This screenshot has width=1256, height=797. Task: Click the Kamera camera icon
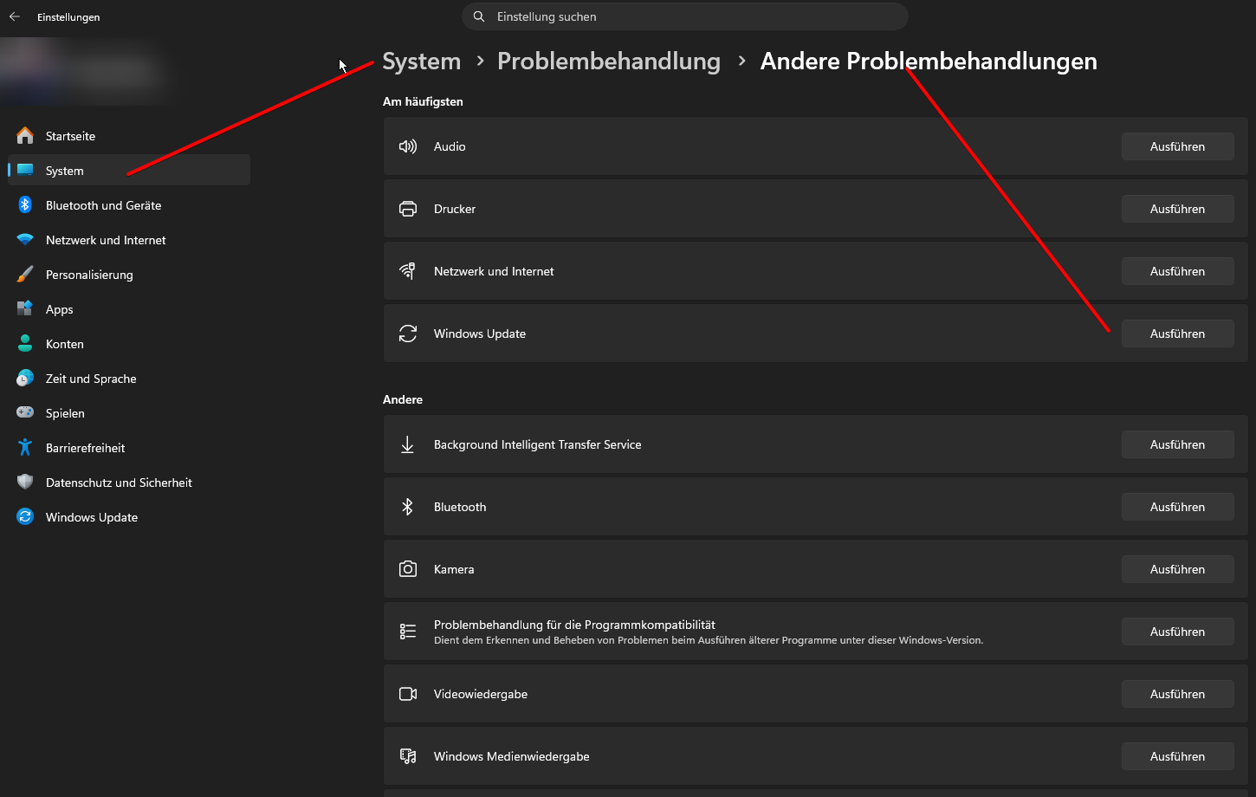coord(407,569)
